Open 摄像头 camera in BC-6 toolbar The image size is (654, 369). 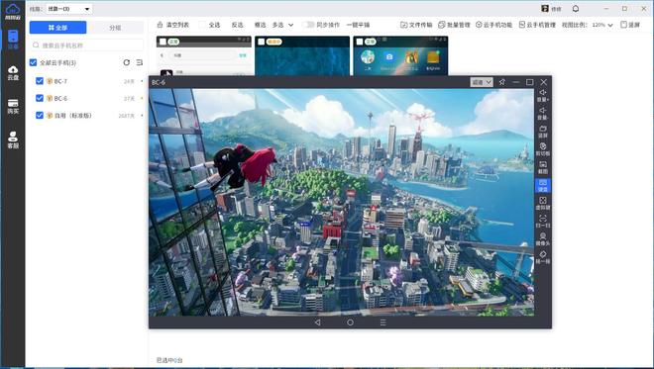[543, 239]
